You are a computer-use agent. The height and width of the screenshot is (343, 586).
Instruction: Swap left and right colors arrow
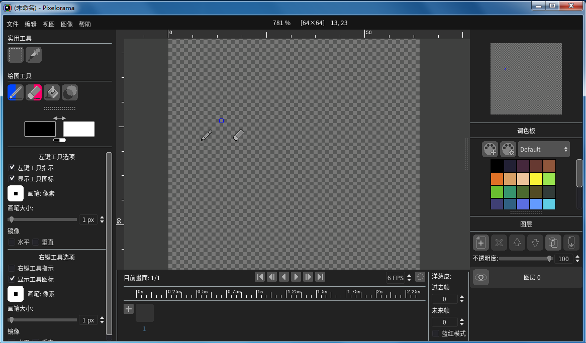(59, 118)
